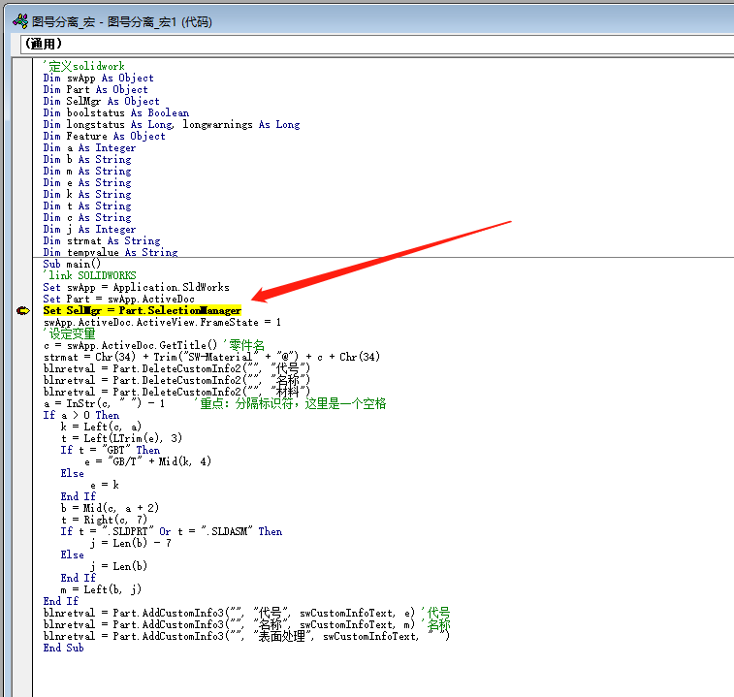Click the line Dim tempvalue As String
Viewport: 734px width, 697px height.
(x=111, y=252)
